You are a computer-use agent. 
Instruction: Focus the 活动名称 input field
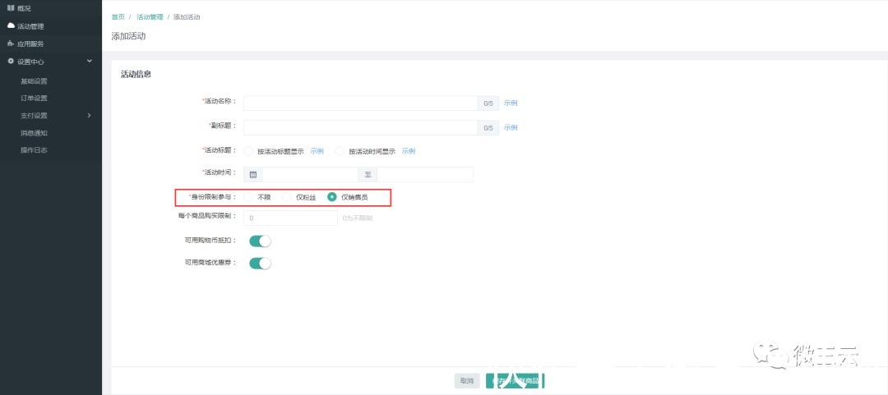pyautogui.click(x=361, y=103)
